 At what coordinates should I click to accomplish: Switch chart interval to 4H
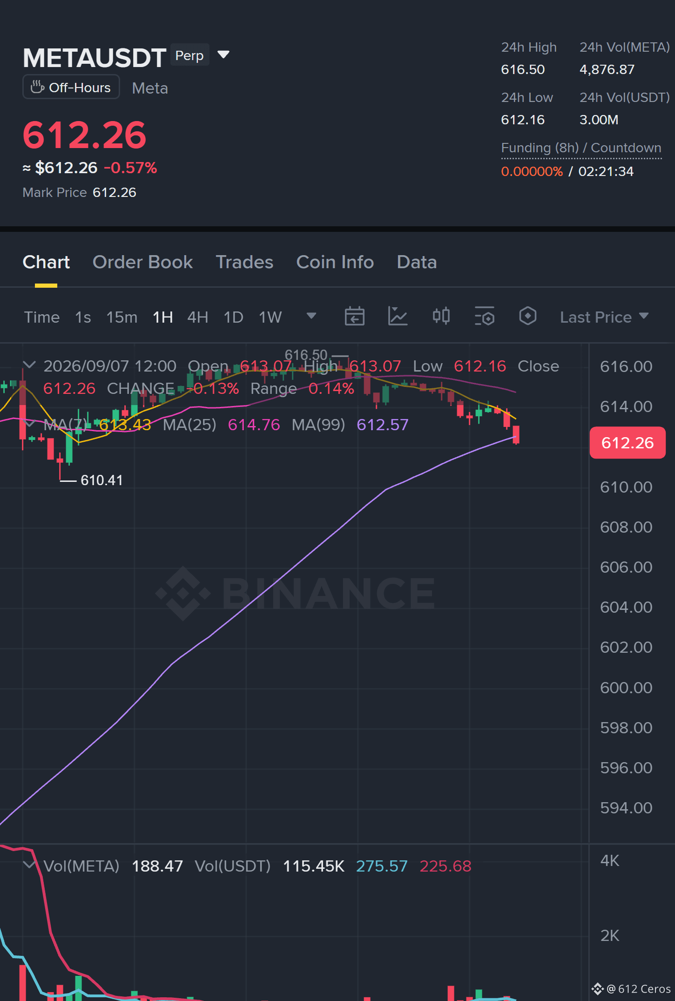click(197, 318)
